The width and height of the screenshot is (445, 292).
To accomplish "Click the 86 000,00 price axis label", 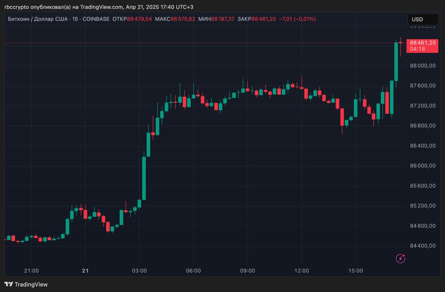I will pyautogui.click(x=423, y=166).
